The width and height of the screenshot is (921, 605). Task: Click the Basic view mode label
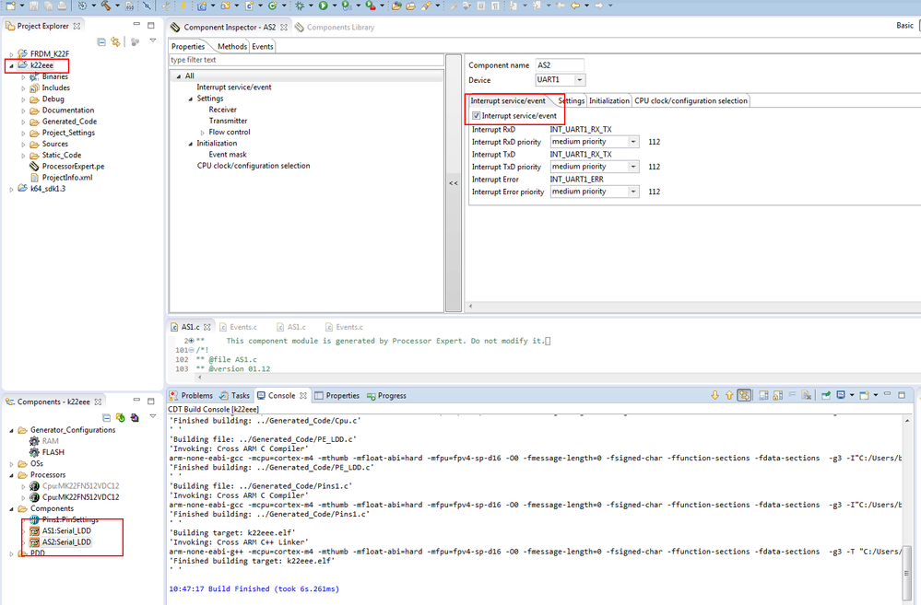(904, 25)
